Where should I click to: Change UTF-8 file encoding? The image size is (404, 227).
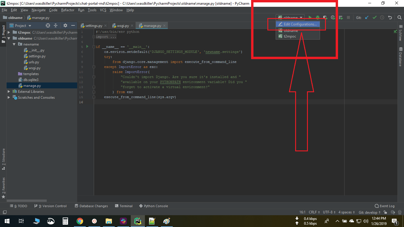pyautogui.click(x=329, y=212)
